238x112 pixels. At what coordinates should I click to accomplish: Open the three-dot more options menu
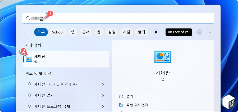point(209,32)
